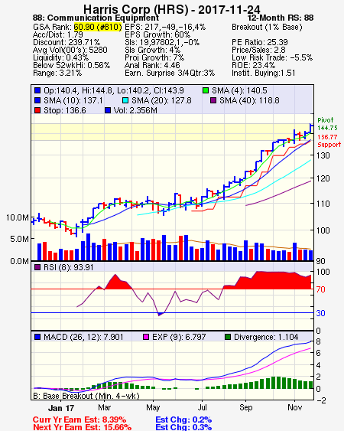
Task: Click the blue OHLC legend swatch
Action: click(x=37, y=90)
